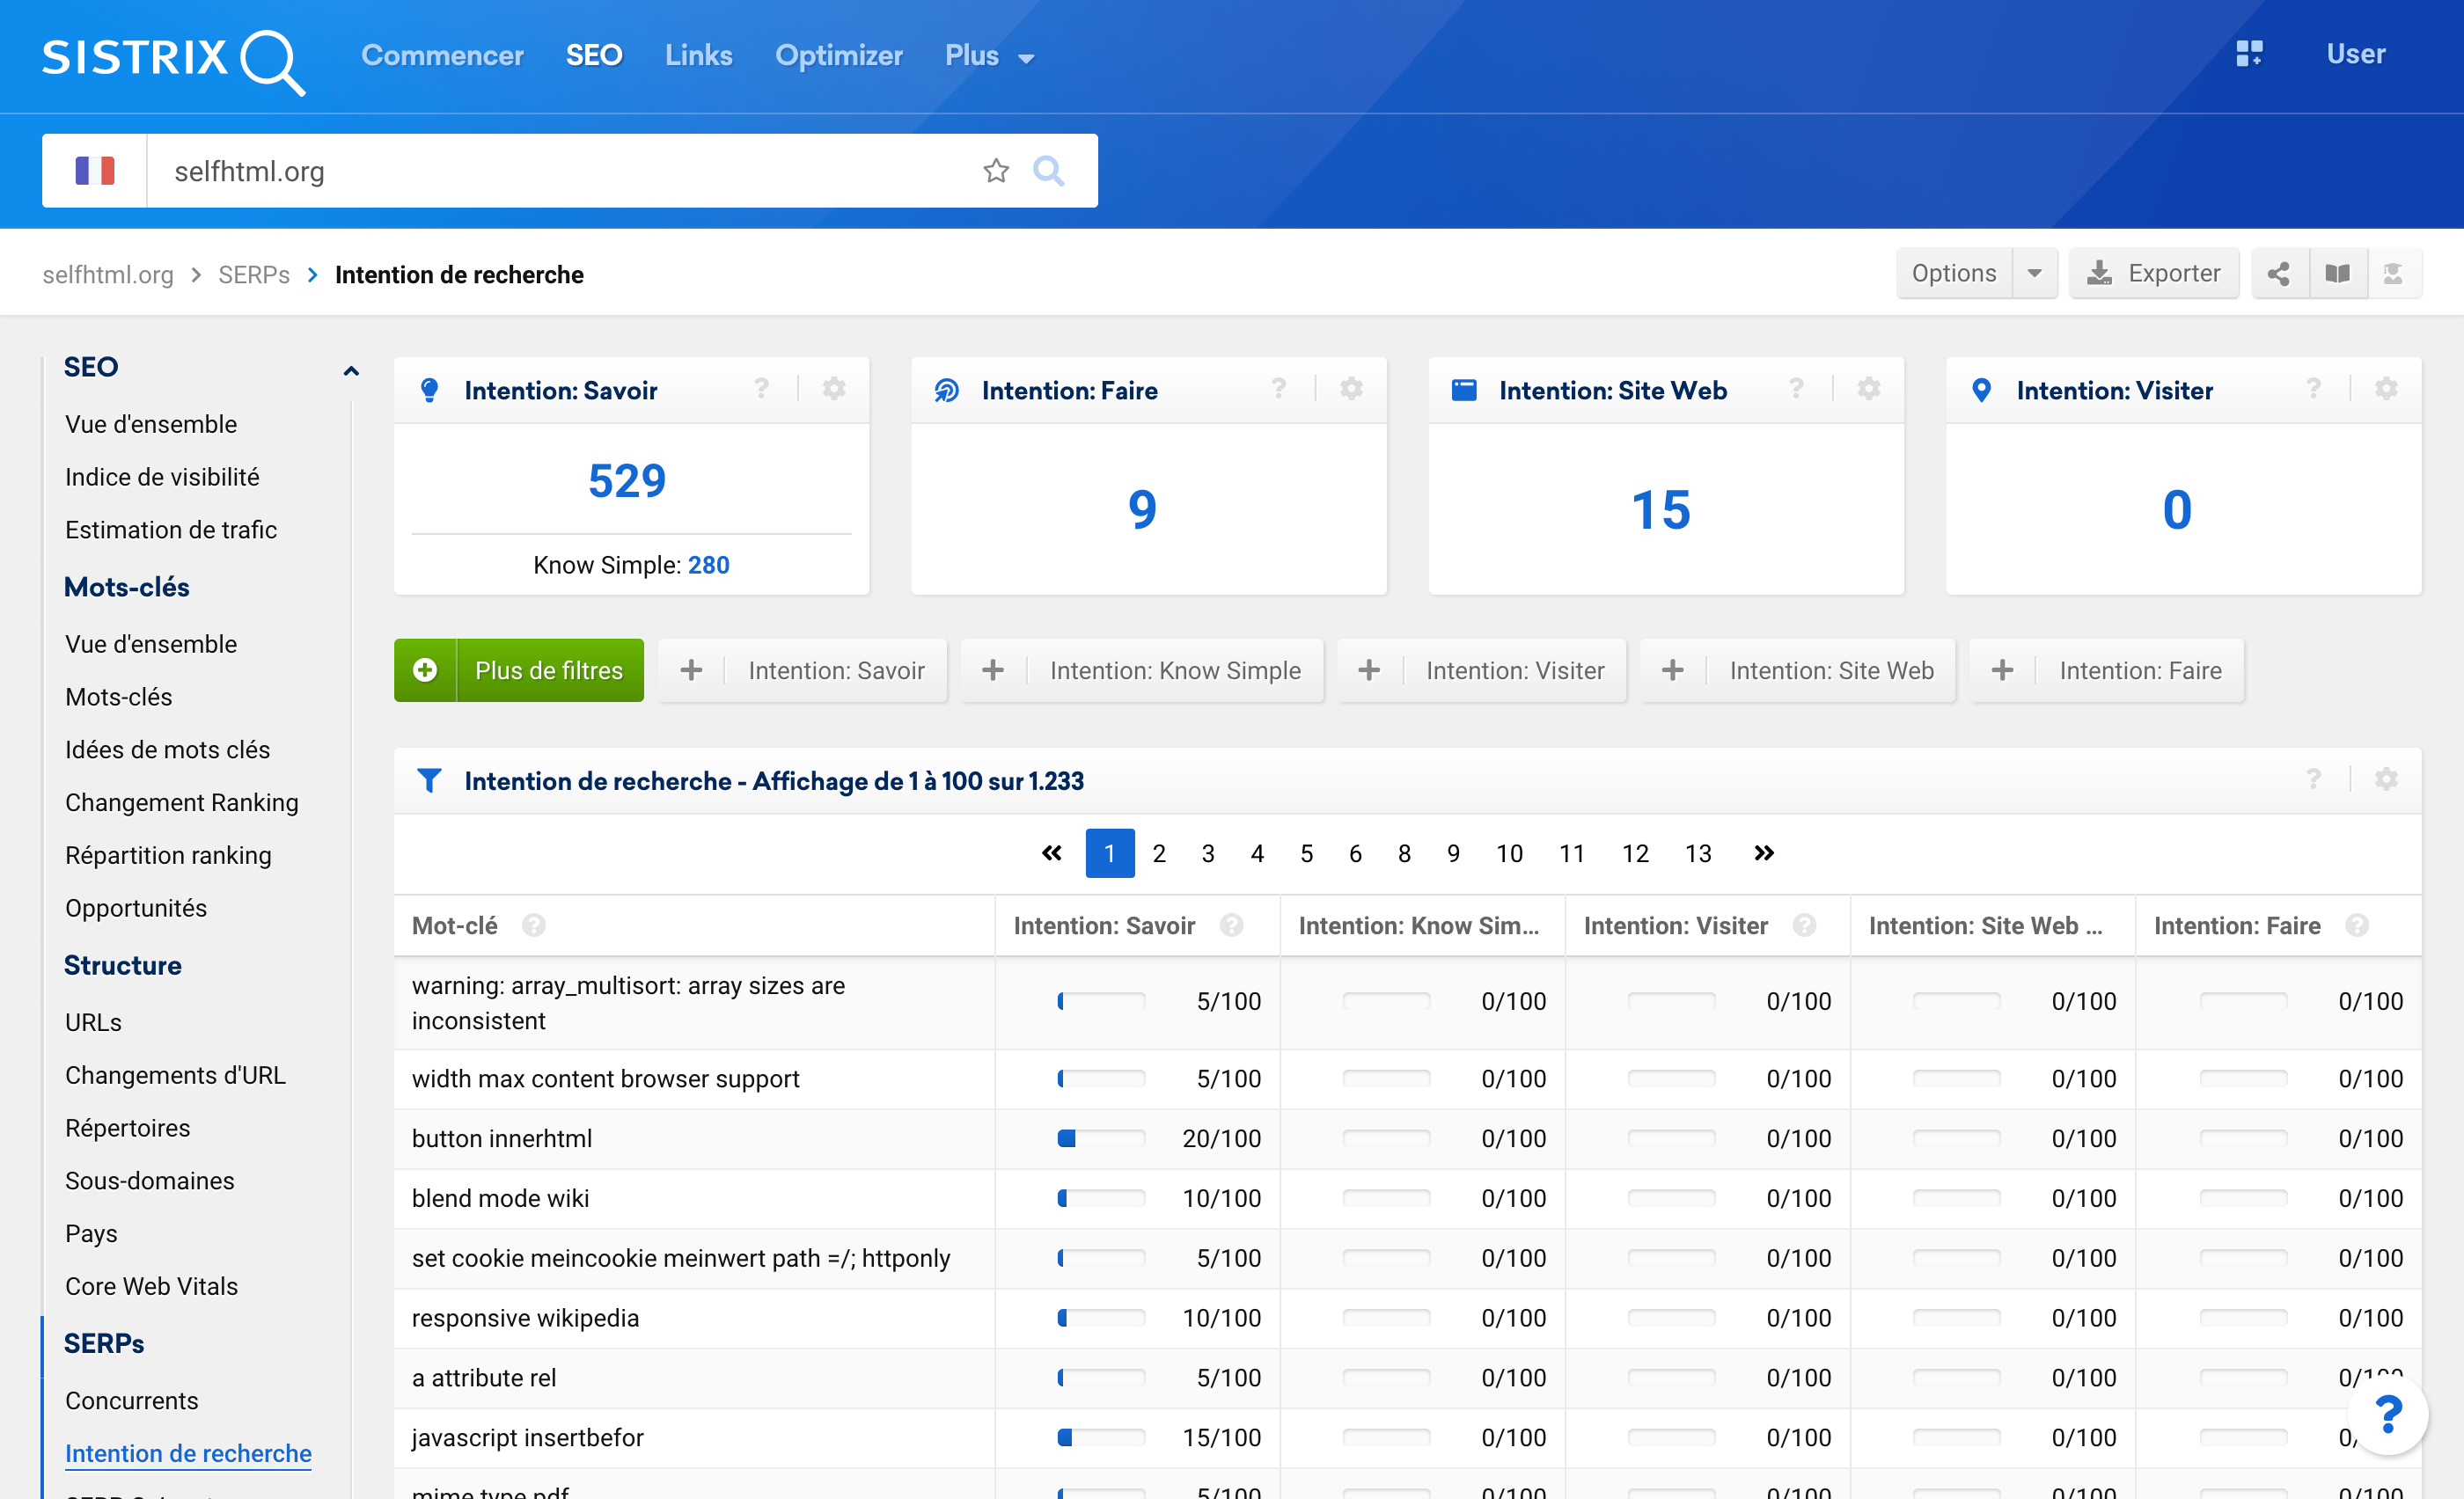The height and width of the screenshot is (1499, 2464).
Task: Open settings gear of Intention: Faire card
Action: coord(1352,389)
